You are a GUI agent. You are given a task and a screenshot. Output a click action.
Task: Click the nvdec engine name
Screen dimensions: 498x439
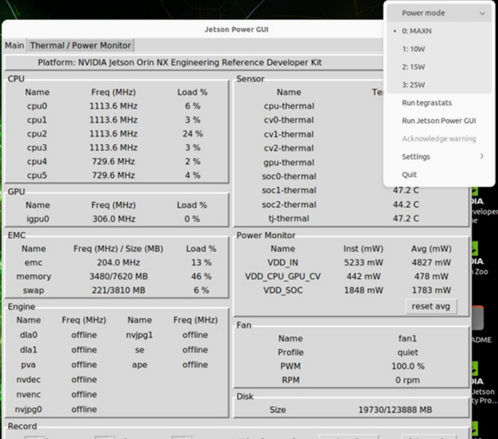(x=29, y=379)
